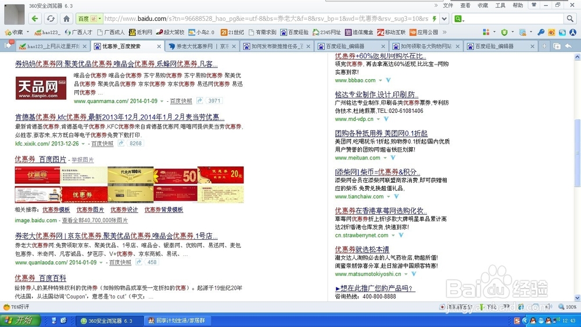Open the 2345网址 bookmark

[x=327, y=32]
